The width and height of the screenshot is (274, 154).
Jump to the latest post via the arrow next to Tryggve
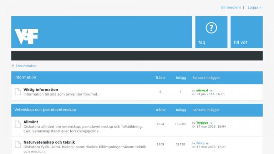click(210, 123)
